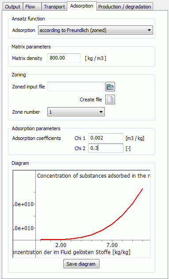Click the x-axis caption with [kg/kg]
169x279 pixels.
(72, 252)
